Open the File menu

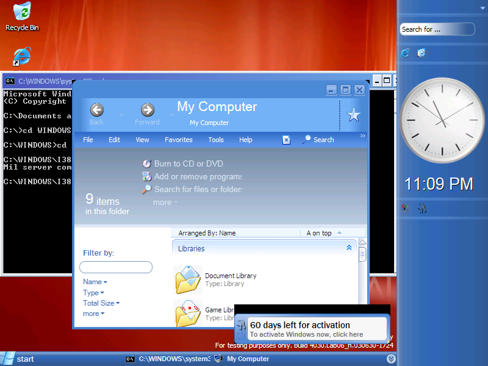pyautogui.click(x=88, y=140)
